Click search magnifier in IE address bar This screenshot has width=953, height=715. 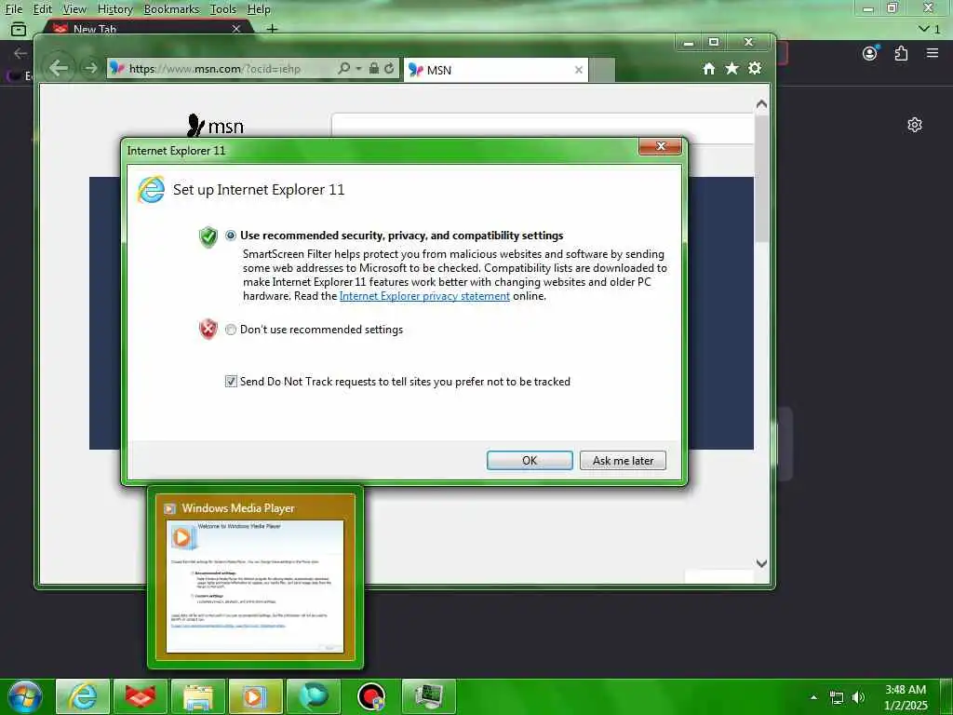(x=344, y=68)
